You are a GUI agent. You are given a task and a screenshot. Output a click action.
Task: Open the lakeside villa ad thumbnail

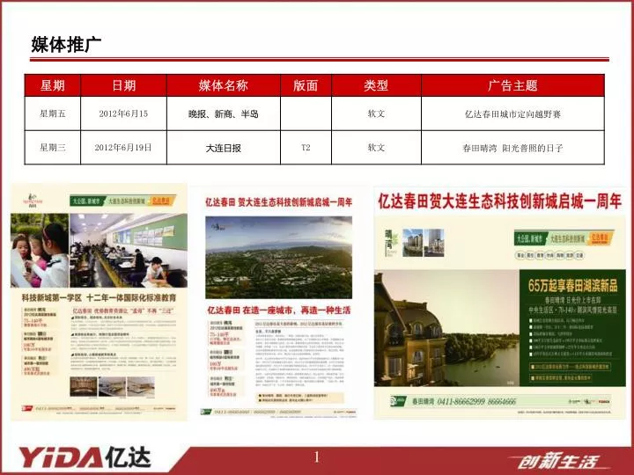499,303
